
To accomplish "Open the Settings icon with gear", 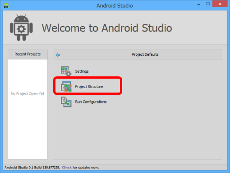I will pos(66,71).
